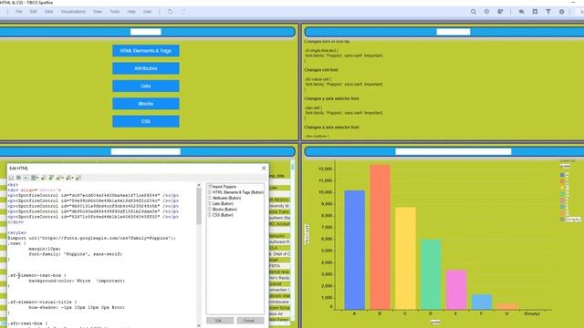Open the Tools menu
Image resolution: width=584 pixels, height=328 pixels.
coord(115,12)
